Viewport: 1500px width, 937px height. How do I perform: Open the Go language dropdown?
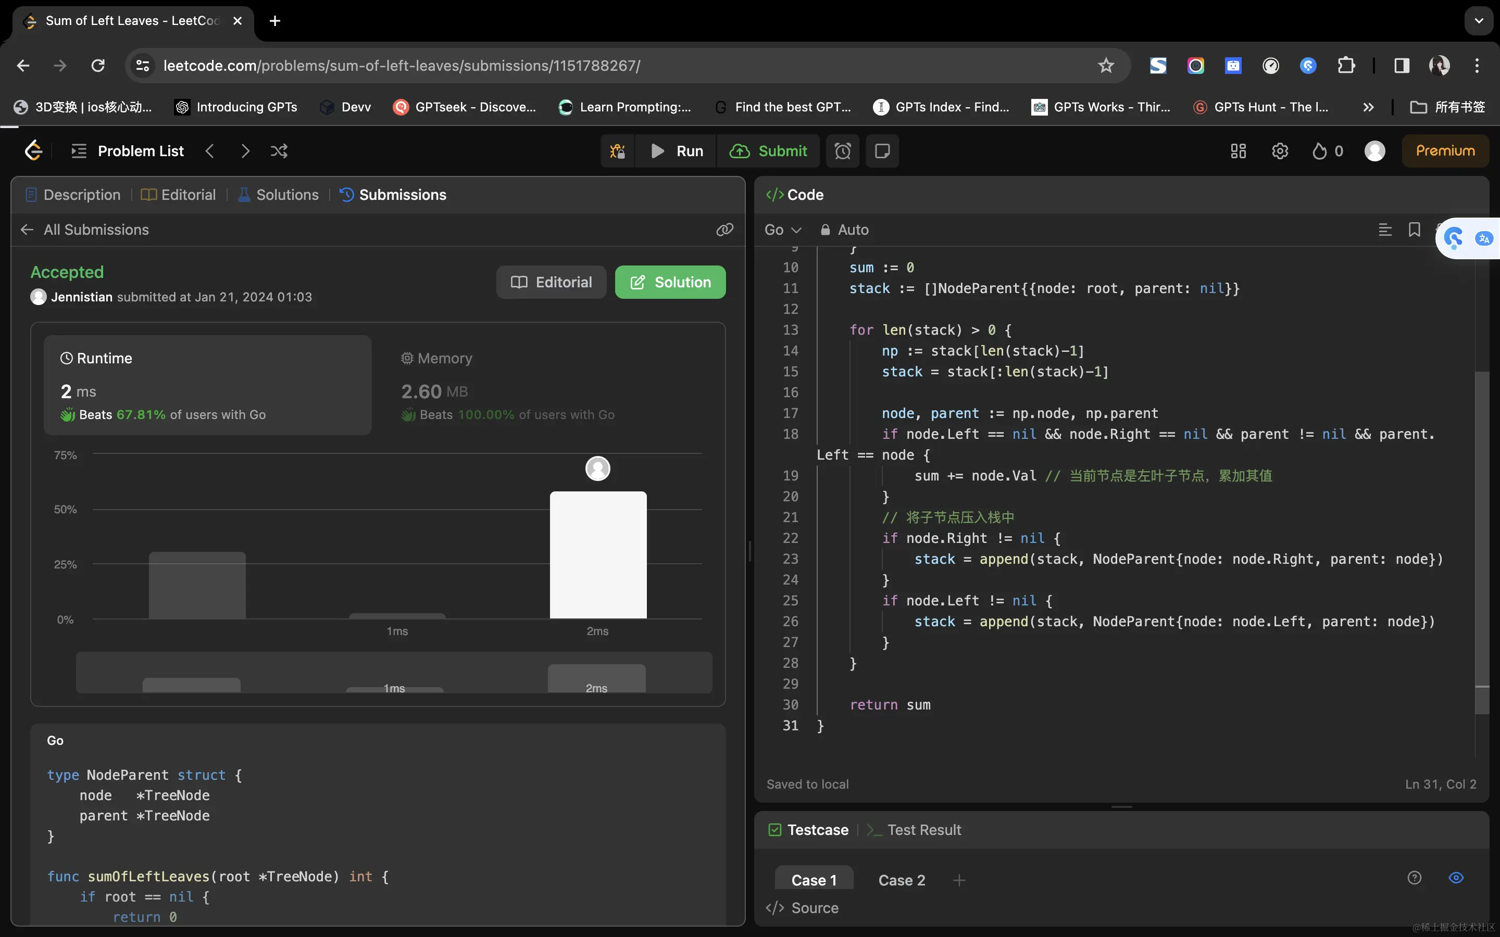[x=782, y=230]
